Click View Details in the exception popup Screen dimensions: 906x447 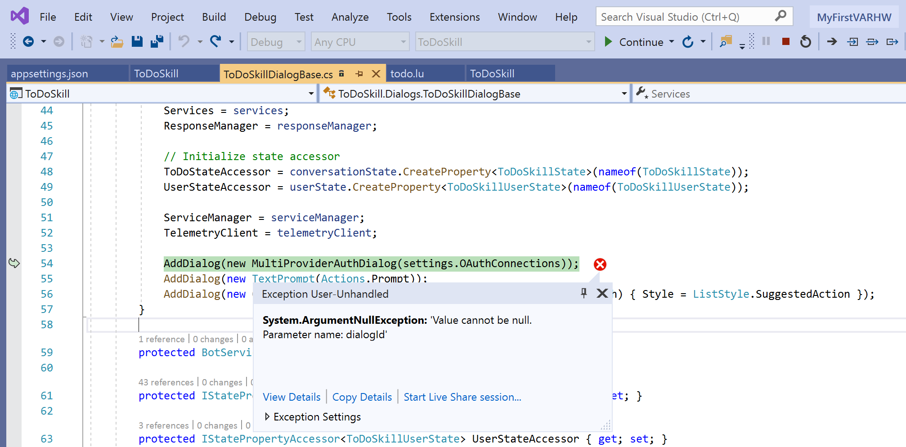292,397
